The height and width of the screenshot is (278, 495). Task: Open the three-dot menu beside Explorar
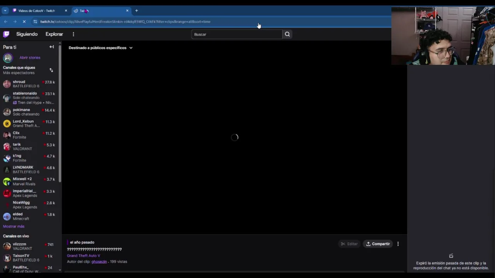73,34
